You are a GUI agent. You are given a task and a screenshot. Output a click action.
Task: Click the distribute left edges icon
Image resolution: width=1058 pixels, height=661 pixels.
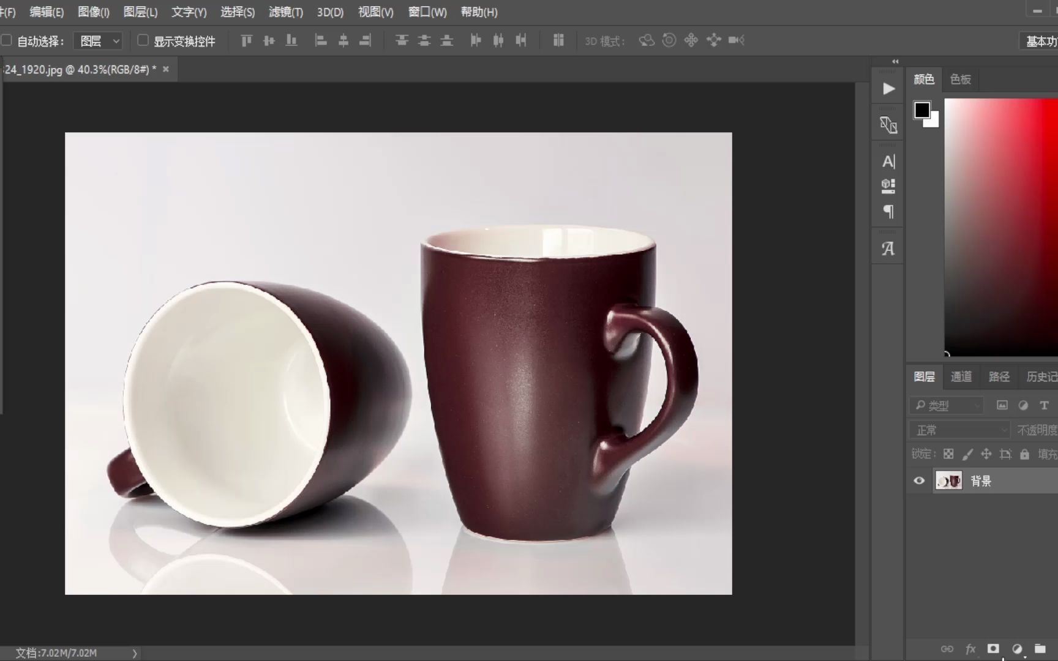(476, 40)
